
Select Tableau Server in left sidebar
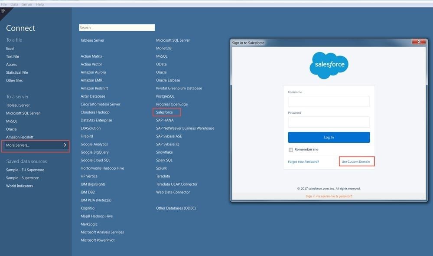[18, 105]
